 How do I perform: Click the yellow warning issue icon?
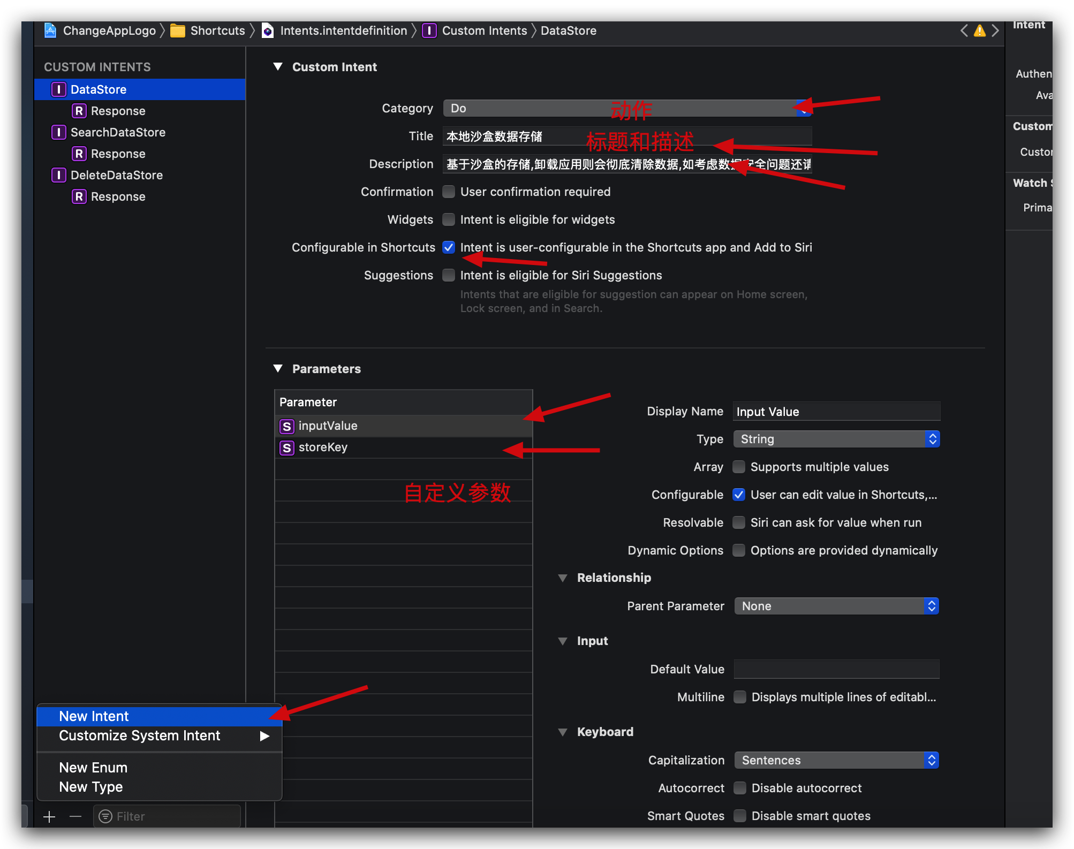[x=979, y=31]
